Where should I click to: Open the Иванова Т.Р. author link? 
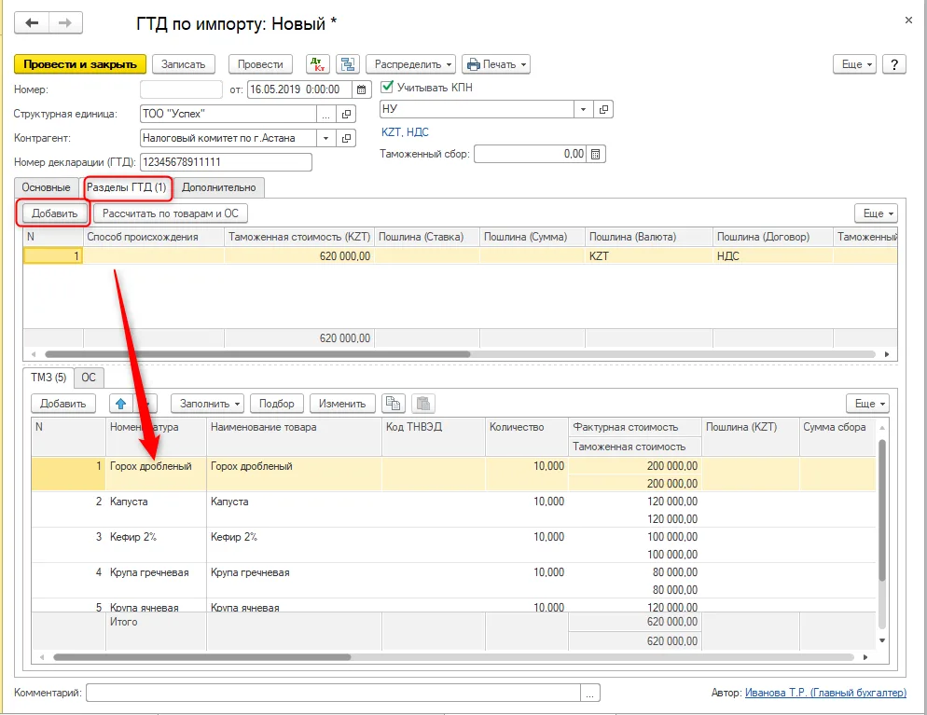(825, 693)
